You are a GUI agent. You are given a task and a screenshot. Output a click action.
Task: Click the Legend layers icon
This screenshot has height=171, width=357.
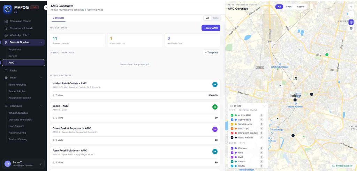231,106
